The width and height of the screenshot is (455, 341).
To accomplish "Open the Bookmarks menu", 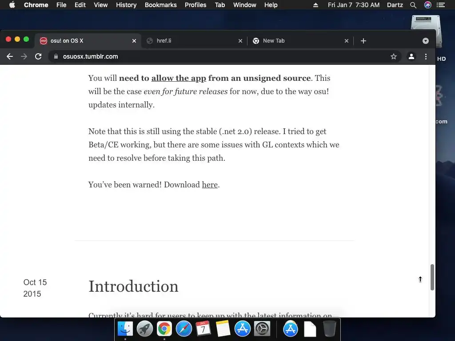I will pyautogui.click(x=161, y=5).
